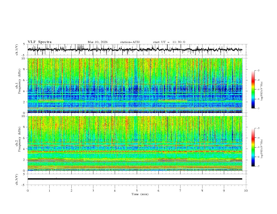The image size is (277, 214).
Task: Click the ch.3 black flat trace
Action: coord(135,179)
